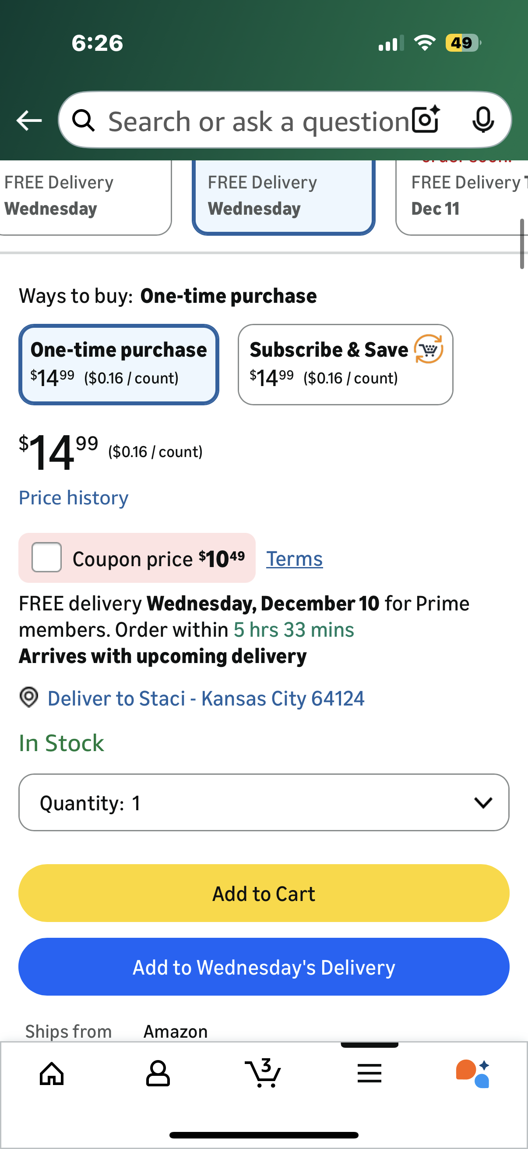Click the Quantity dropdown chevron arrow
Screen dimensions: 528x1149
click(x=483, y=802)
